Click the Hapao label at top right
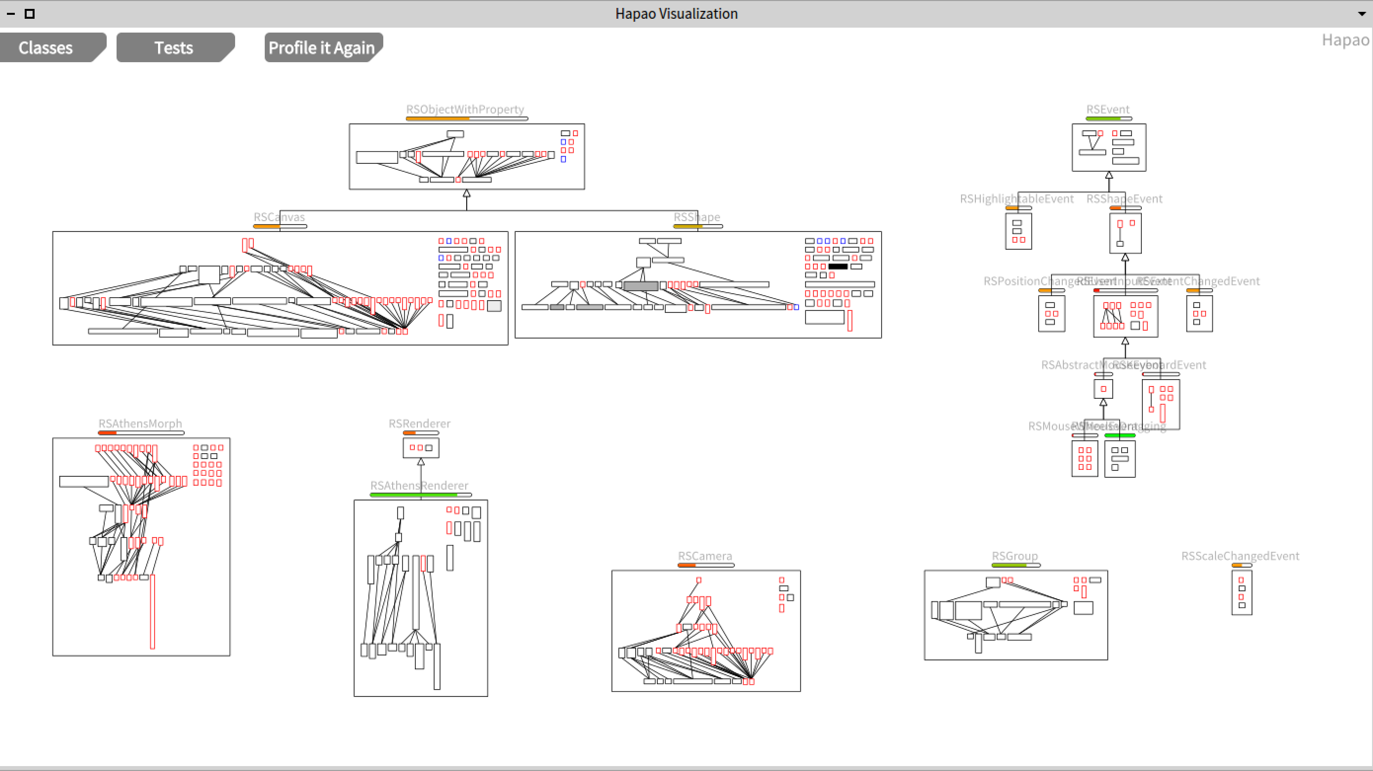Viewport: 1373px width, 771px height. [x=1345, y=40]
